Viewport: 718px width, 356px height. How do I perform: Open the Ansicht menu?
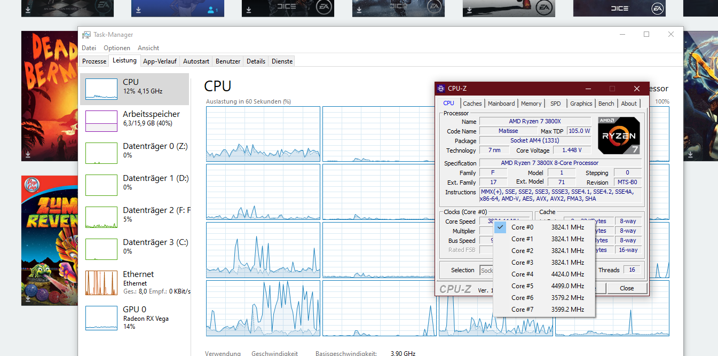[148, 48]
